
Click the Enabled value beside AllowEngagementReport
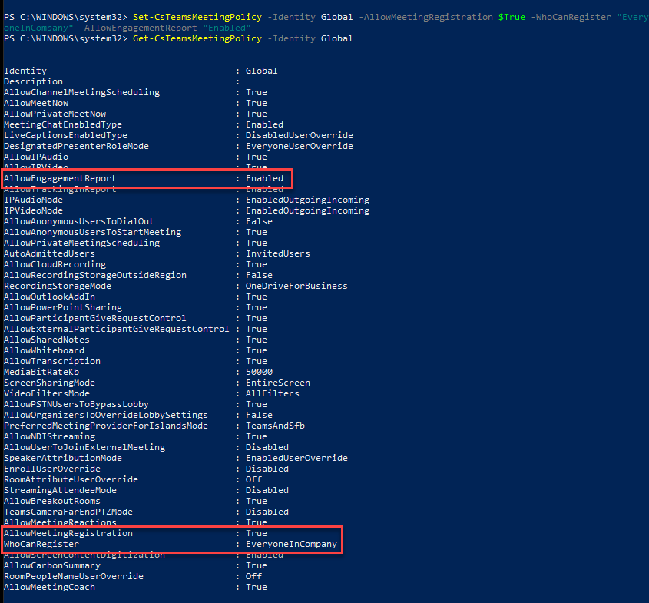[264, 178]
